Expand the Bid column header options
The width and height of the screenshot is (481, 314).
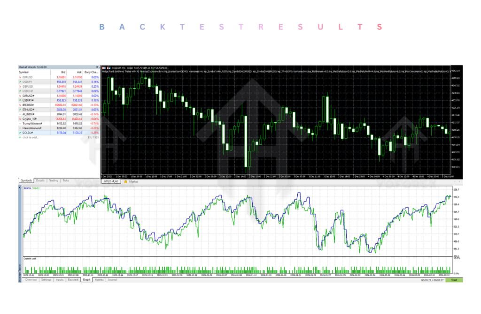(x=64, y=72)
